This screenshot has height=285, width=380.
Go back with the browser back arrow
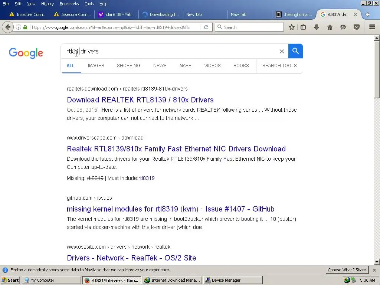(x=7, y=27)
